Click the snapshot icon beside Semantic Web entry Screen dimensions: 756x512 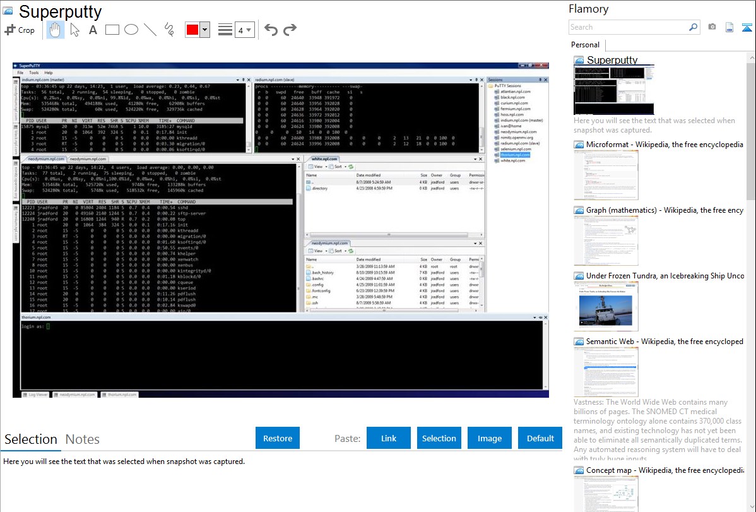click(x=579, y=342)
